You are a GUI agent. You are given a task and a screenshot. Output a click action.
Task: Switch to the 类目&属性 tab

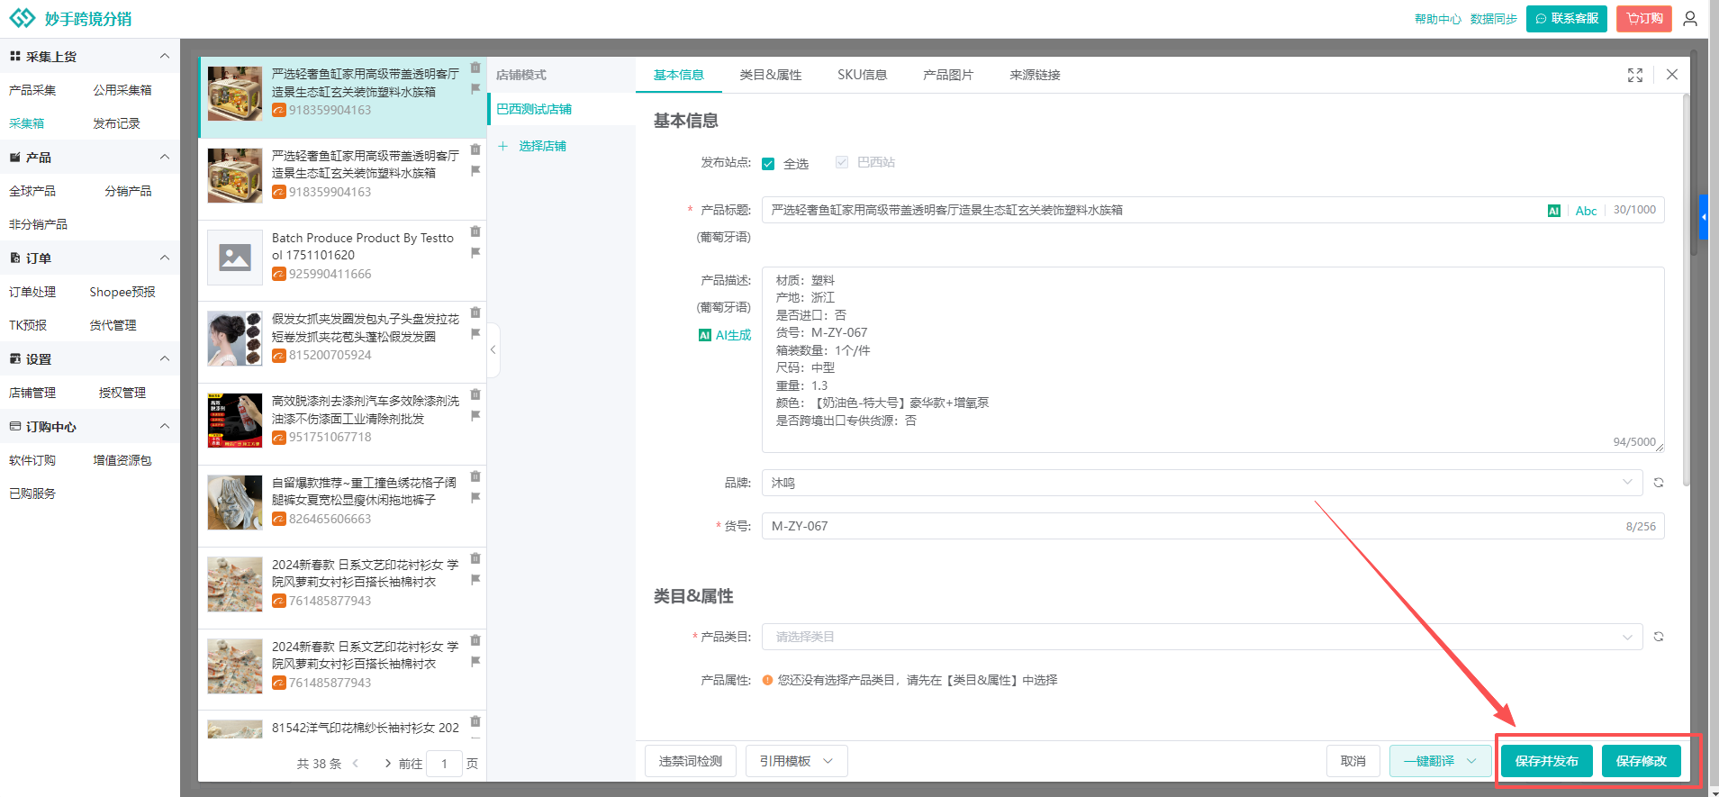(x=771, y=75)
